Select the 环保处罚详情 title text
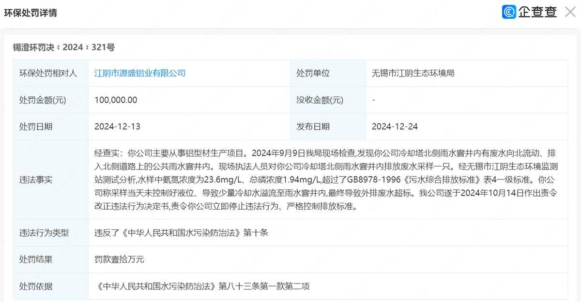 (x=31, y=13)
